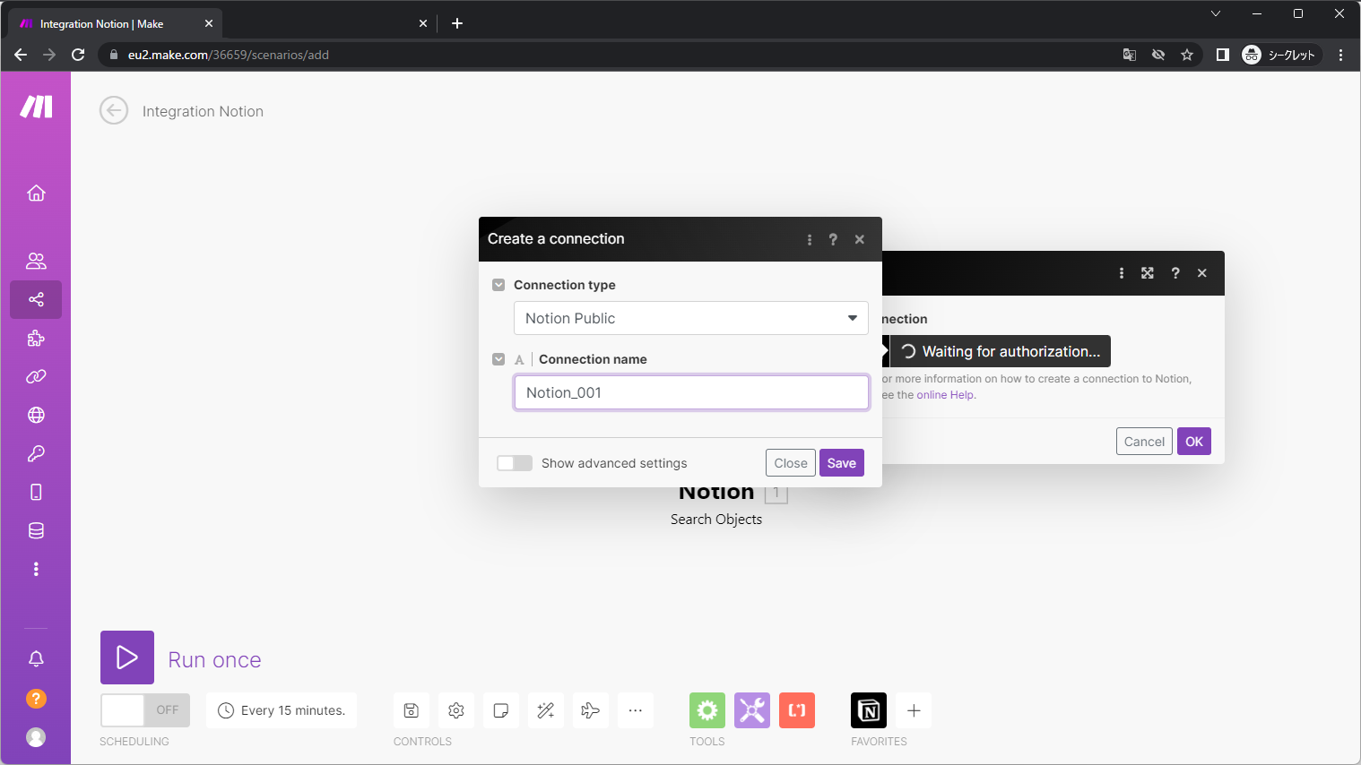Open the Connections link icon
Viewport: 1361px width, 765px height.
pos(36,376)
